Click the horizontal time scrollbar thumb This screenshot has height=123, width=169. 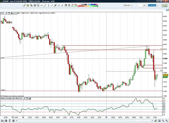143,121
